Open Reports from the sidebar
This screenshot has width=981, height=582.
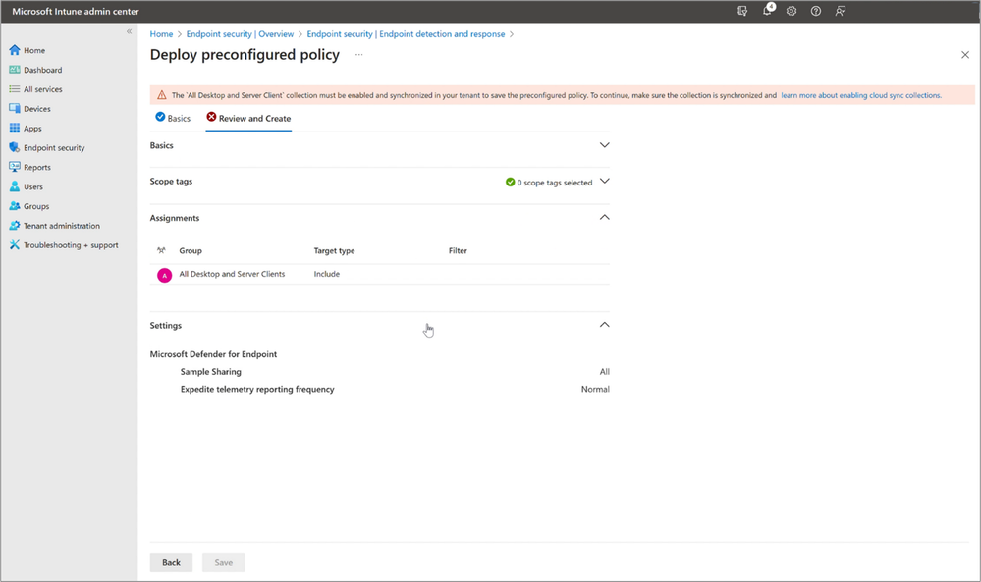tap(37, 167)
